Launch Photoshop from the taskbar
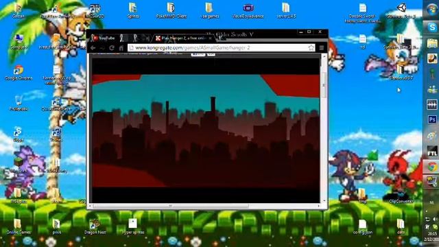 (432, 119)
